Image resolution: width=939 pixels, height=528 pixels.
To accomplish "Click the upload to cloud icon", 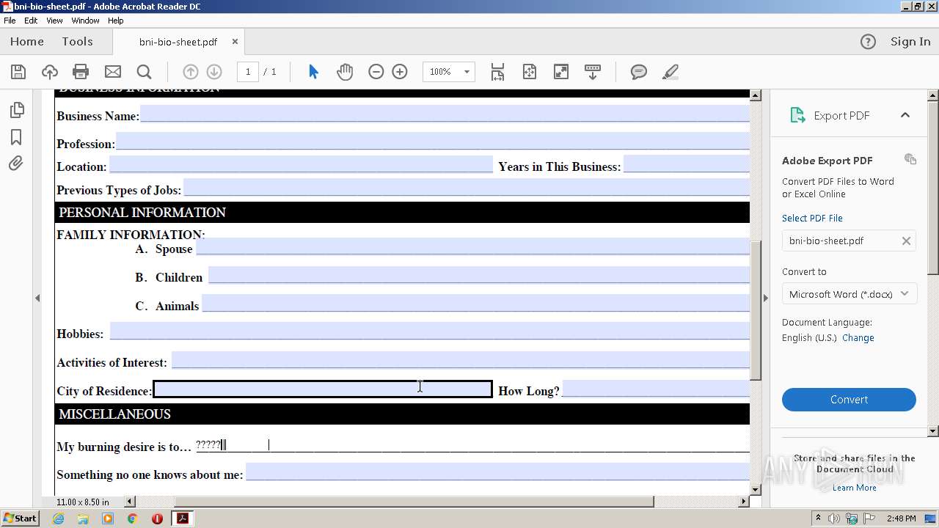I will point(49,72).
